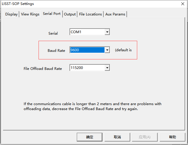Click the highlighted 9600 baud rate value
This screenshot has height=145, width=188.
pos(87,50)
